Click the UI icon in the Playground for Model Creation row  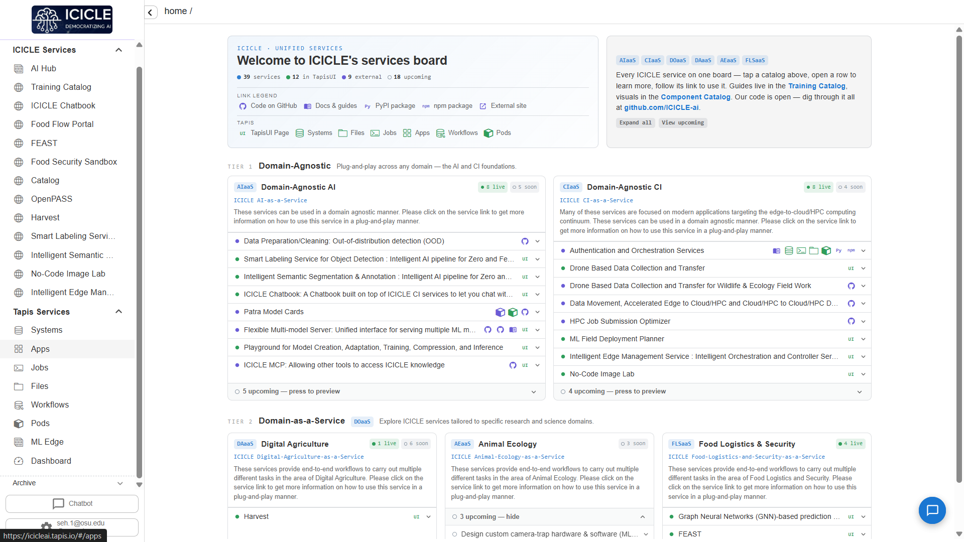tap(525, 347)
